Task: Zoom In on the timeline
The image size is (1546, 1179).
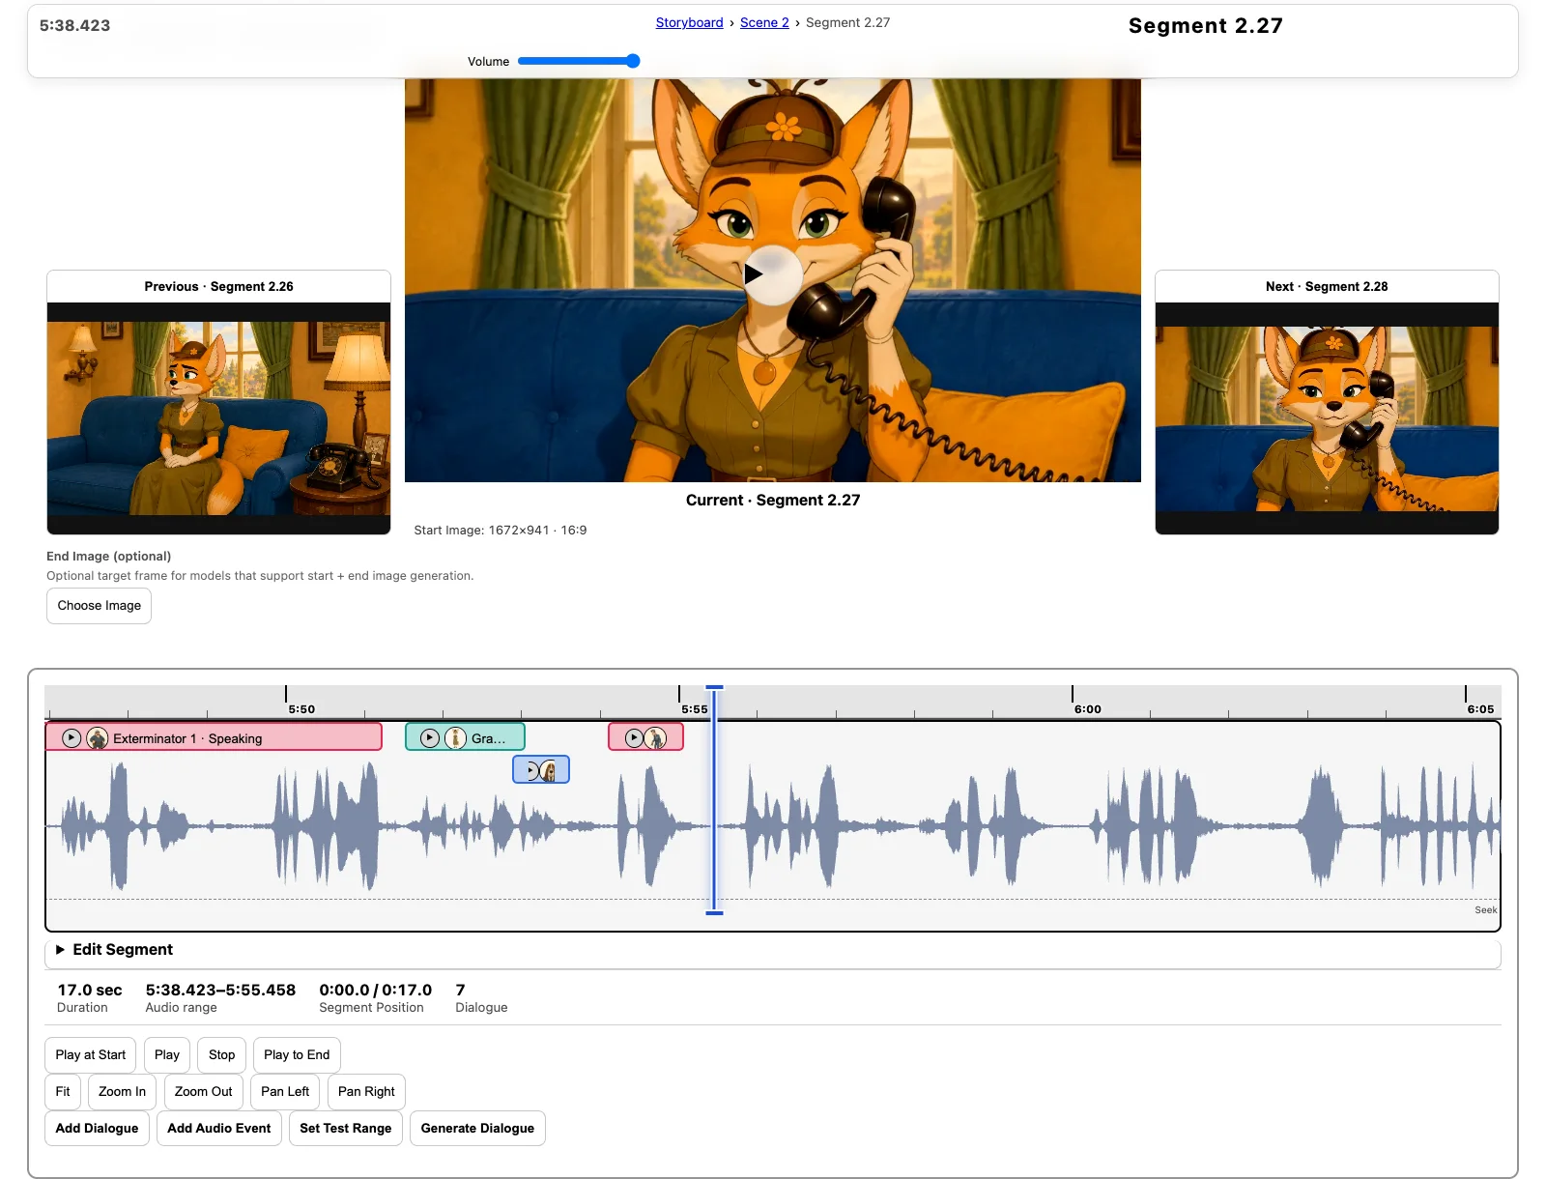Action: [x=122, y=1092]
